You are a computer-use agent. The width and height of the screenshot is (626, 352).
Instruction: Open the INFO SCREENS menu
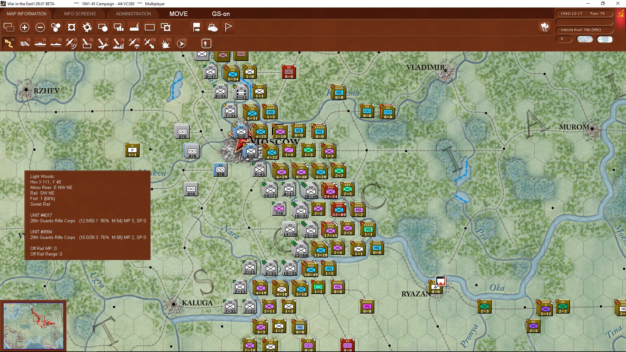(79, 14)
